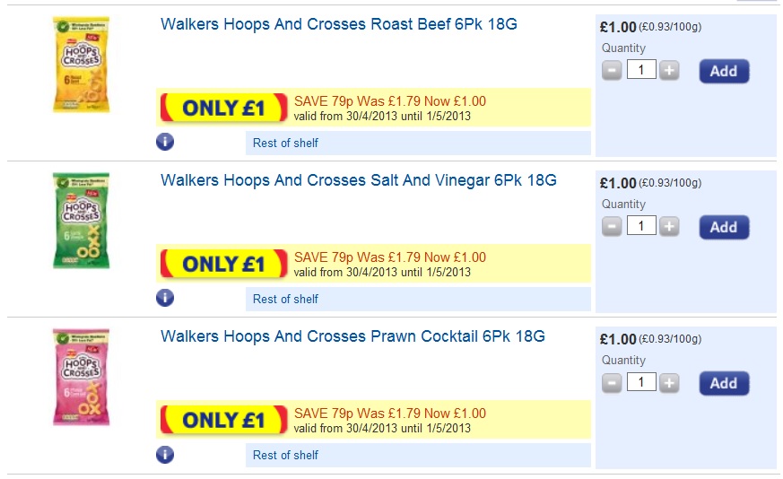View Rest of shelf for Roast Beef
The height and width of the screenshot is (479, 783).
(285, 143)
